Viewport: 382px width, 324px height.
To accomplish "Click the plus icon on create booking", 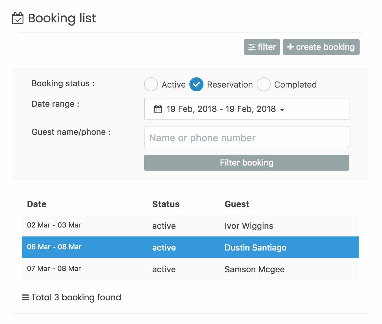I will click(x=290, y=47).
